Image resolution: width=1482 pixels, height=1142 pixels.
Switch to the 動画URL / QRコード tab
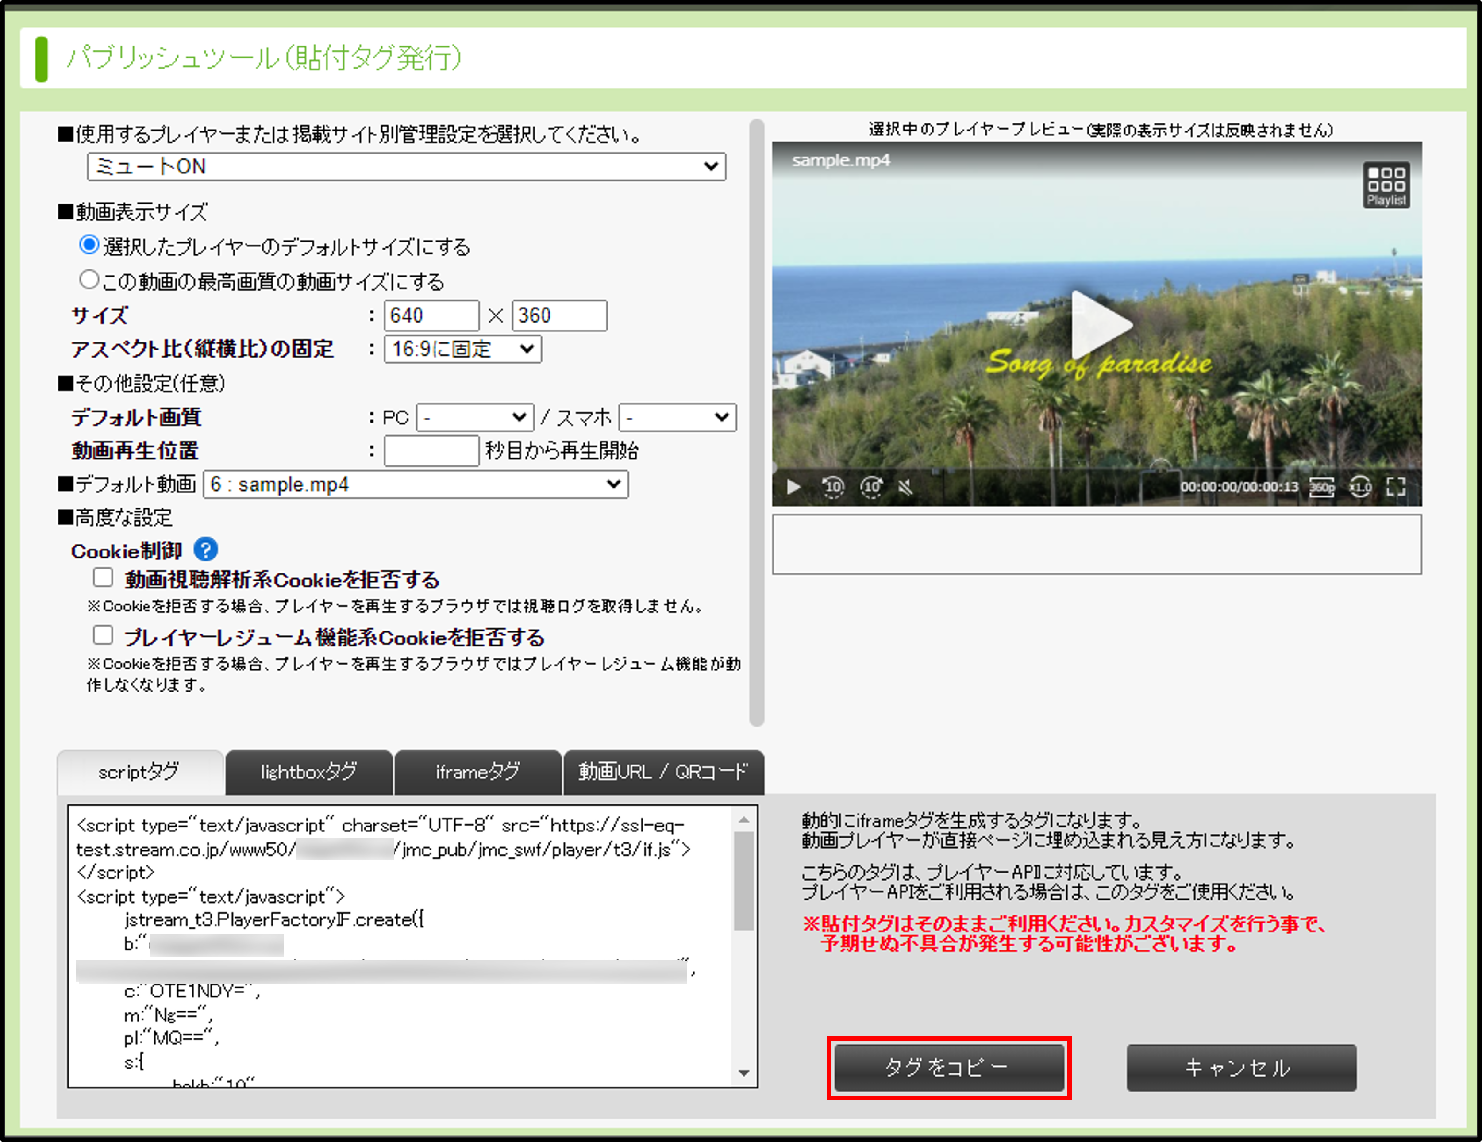tap(664, 772)
